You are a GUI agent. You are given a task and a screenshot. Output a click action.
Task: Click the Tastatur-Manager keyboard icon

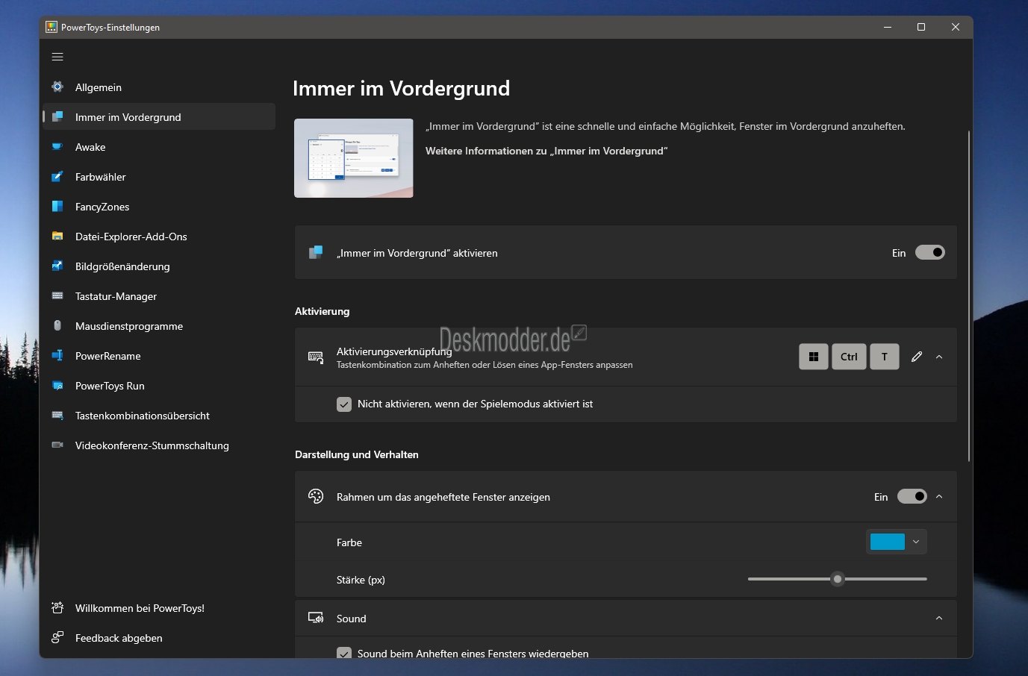[x=57, y=295]
